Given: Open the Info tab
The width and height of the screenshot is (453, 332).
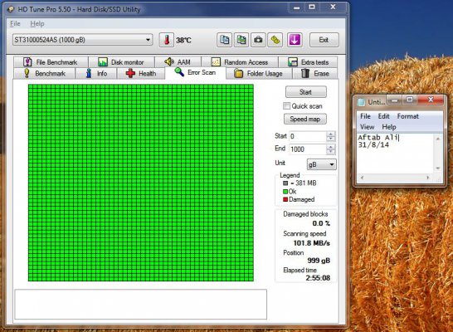Looking at the screenshot, I should (96, 73).
